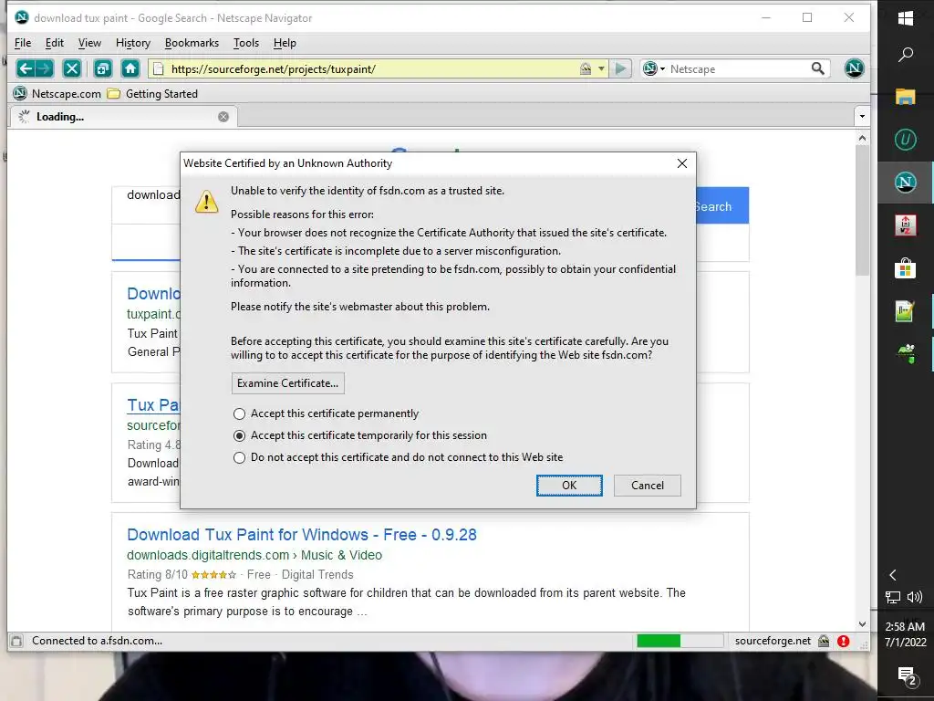
Task: Click sourceforge.net text in status bar
Action: point(773,641)
